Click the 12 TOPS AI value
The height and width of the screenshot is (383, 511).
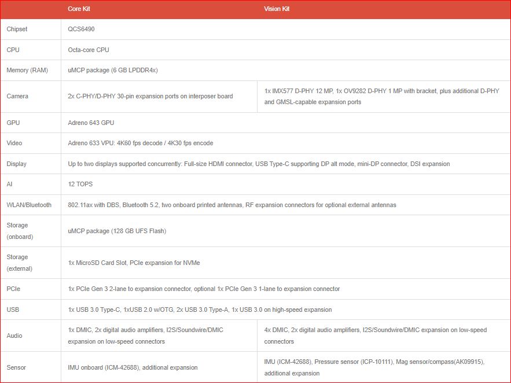80,184
